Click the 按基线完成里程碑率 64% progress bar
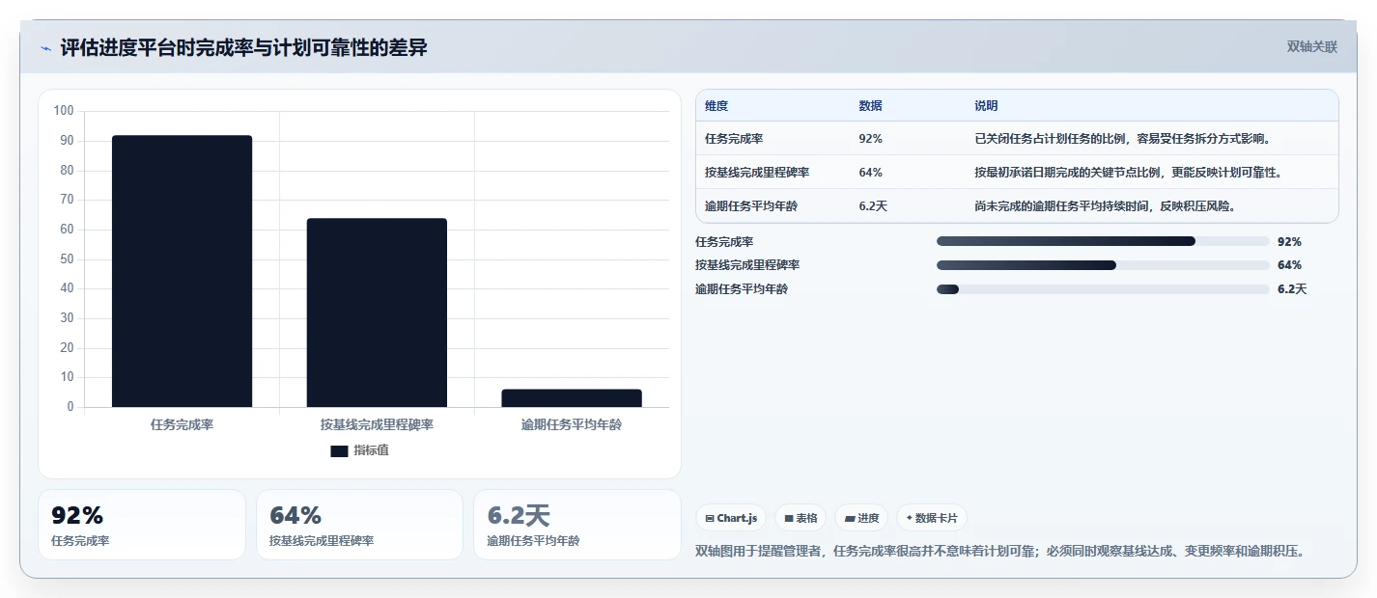This screenshot has height=598, width=1377. click(x=1103, y=265)
